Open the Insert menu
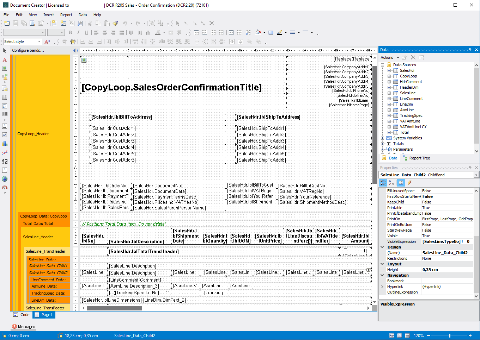Image resolution: width=480 pixels, height=340 pixels. coord(49,15)
